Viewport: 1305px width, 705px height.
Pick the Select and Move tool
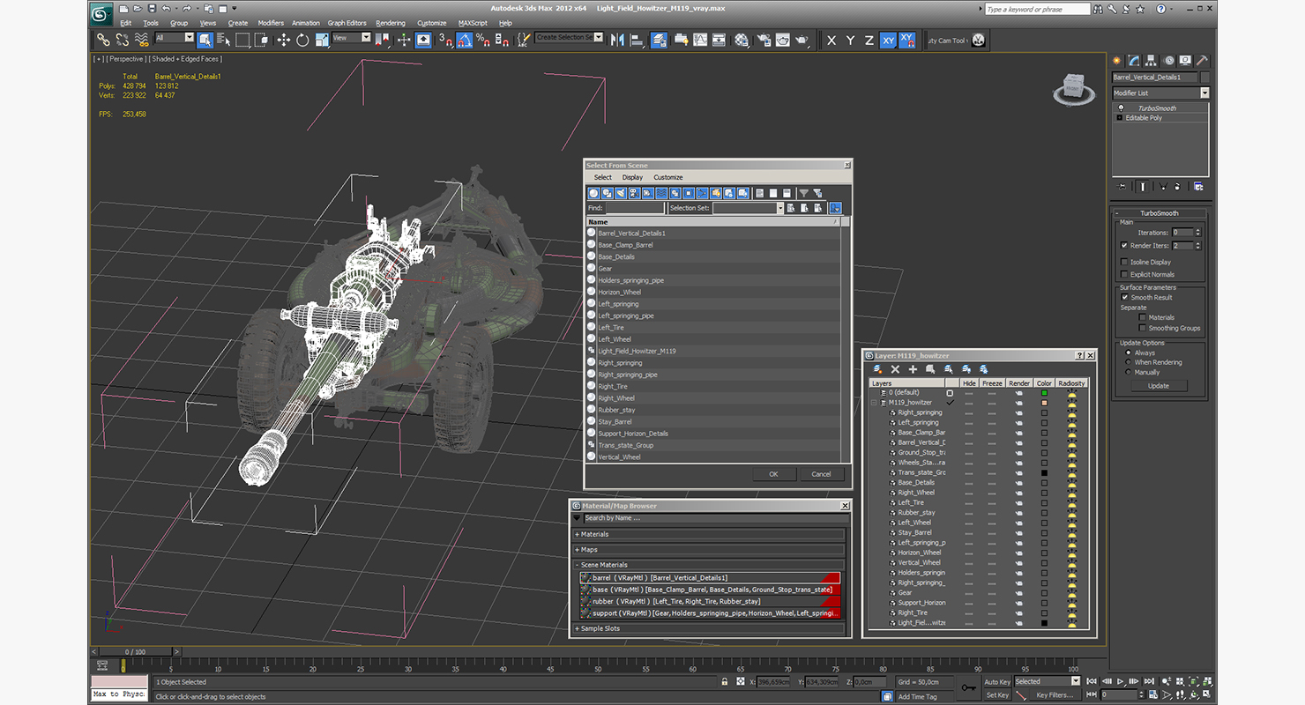283,40
